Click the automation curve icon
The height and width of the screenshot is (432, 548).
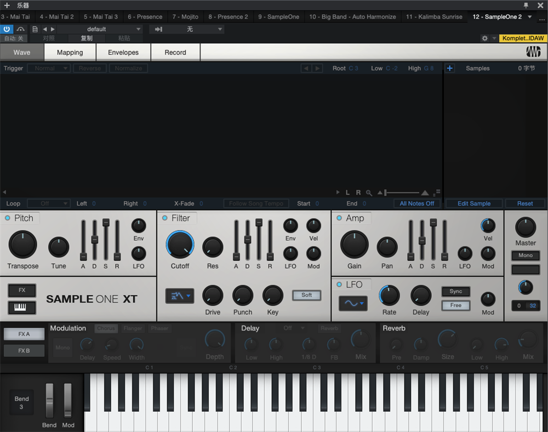point(21,29)
